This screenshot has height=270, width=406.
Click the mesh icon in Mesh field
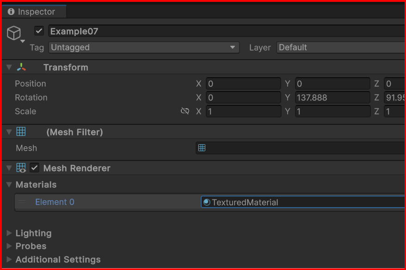(202, 148)
